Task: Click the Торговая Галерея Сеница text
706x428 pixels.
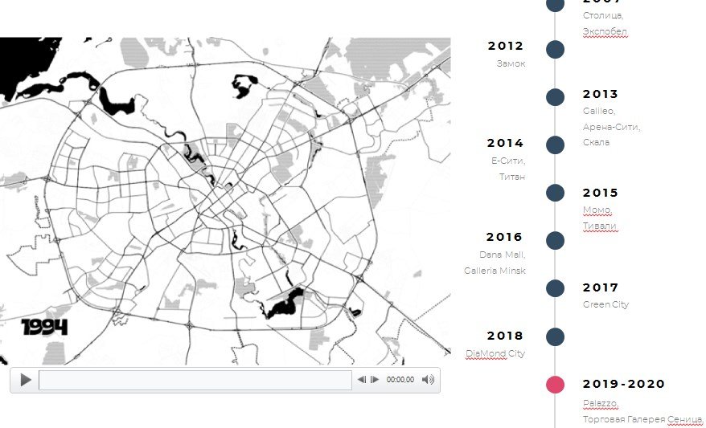Action: (642, 419)
